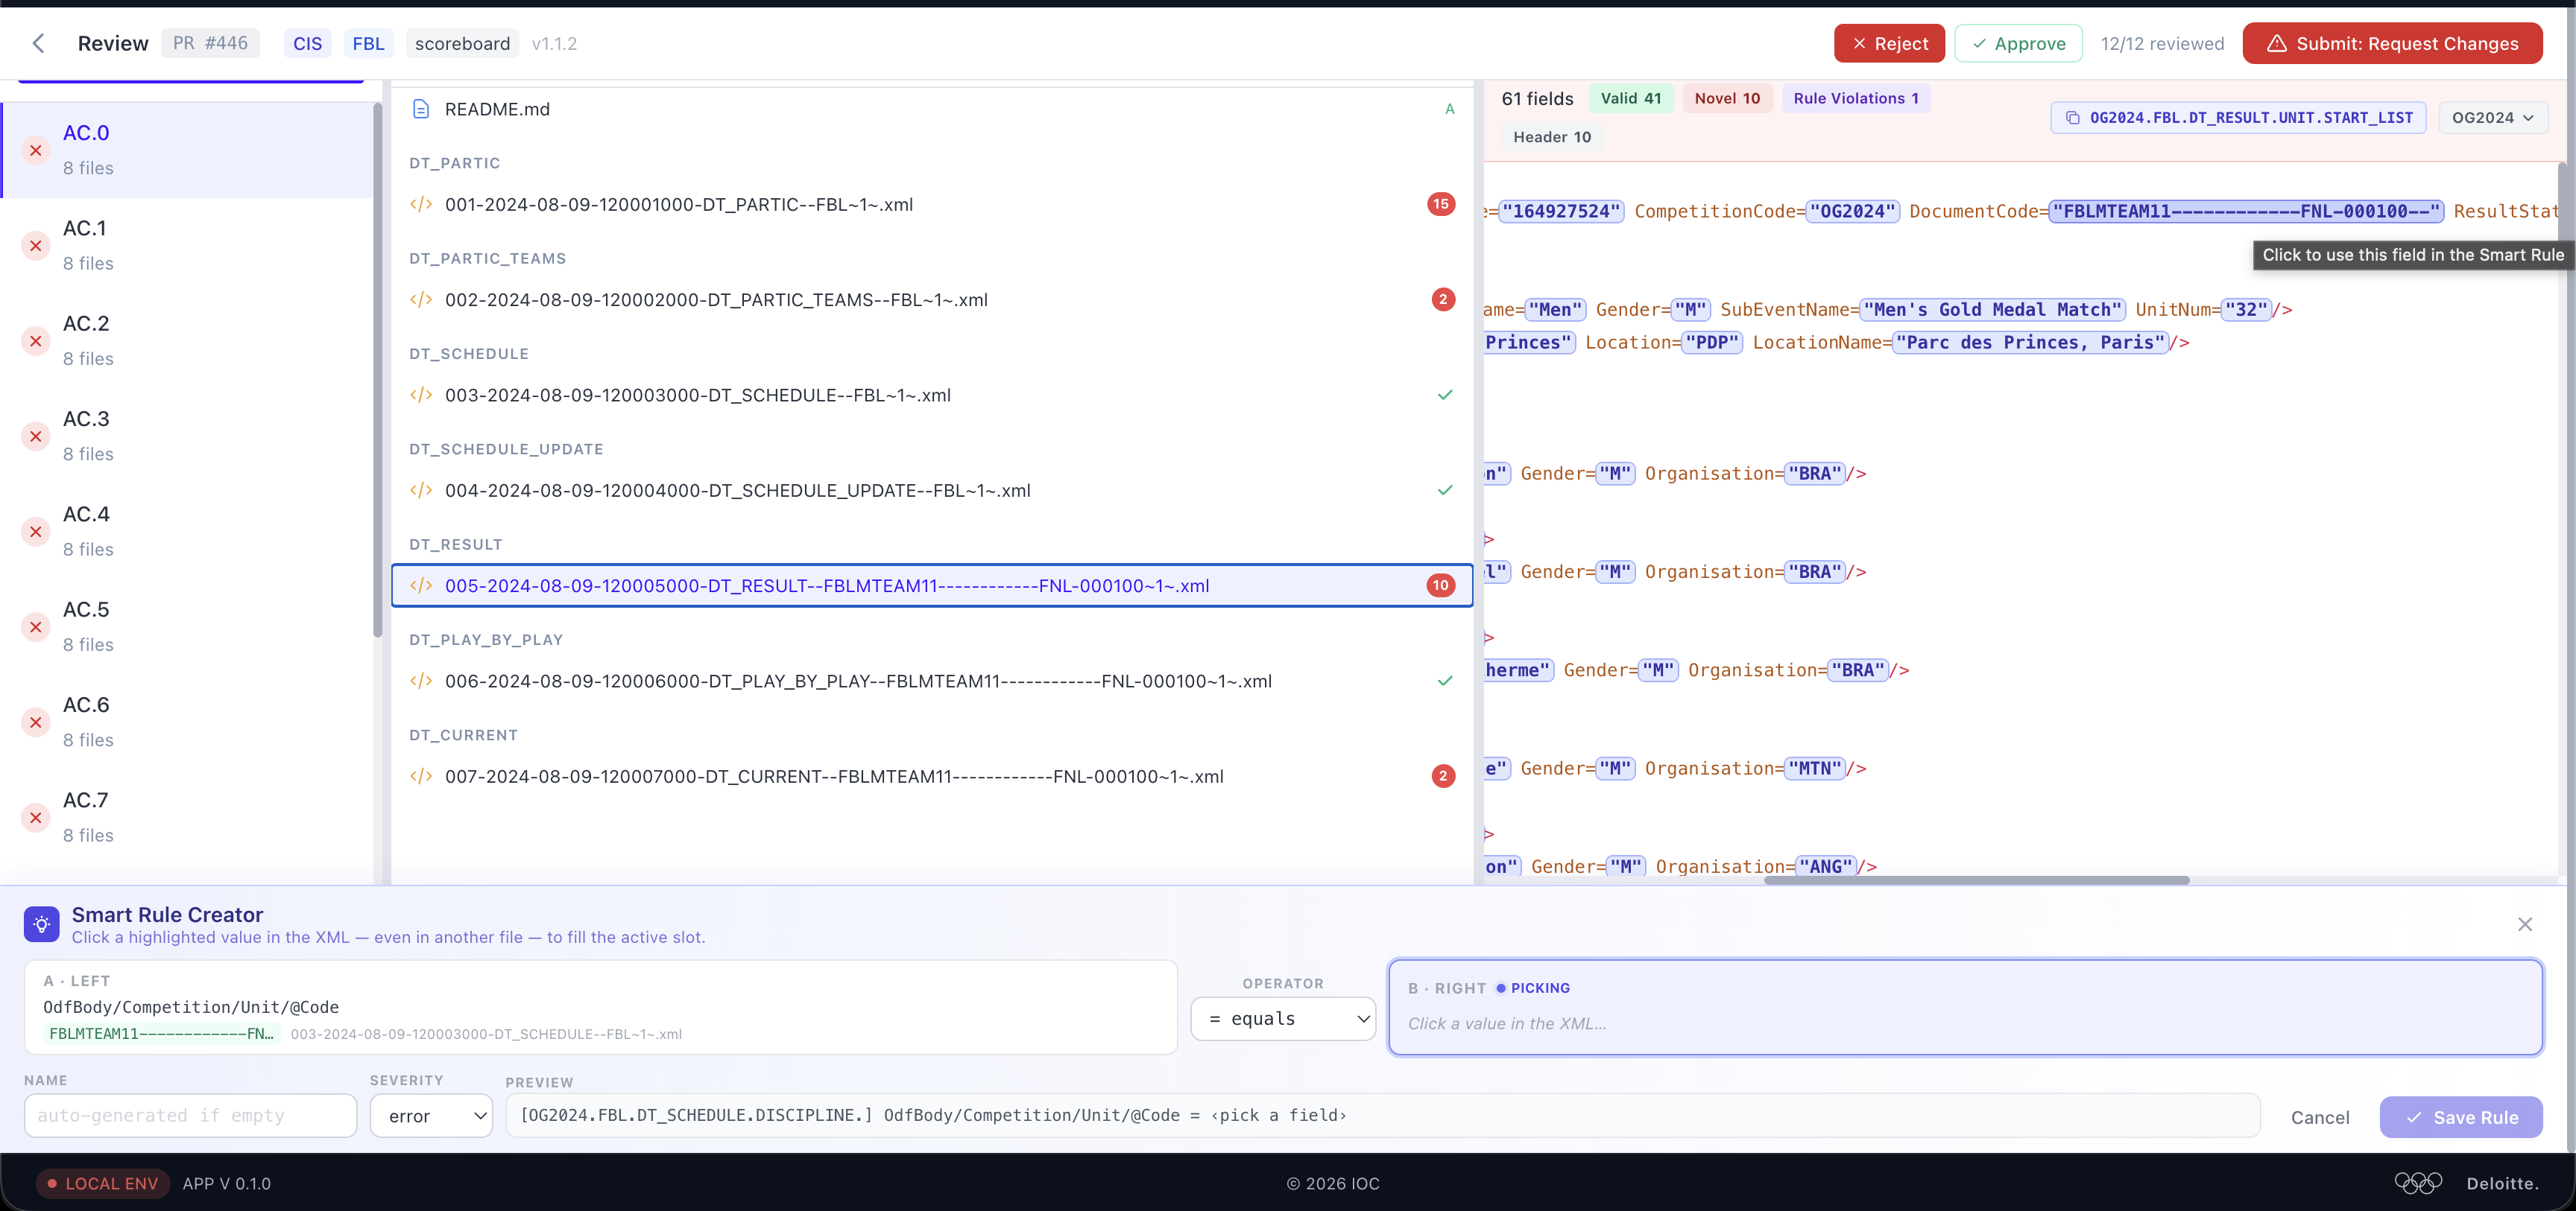Screen dimensions: 2576x1211
Task: Click the XML code icon of DT_PARTIC_TEAMS file 002
Action: 421,299
